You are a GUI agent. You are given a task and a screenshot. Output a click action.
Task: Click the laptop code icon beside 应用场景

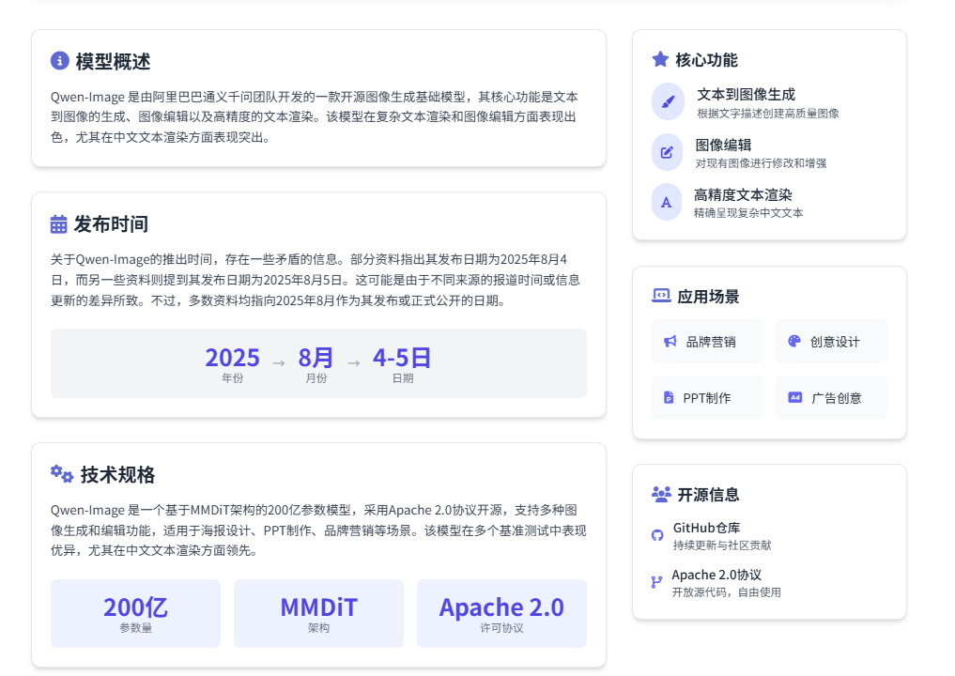coord(661,296)
